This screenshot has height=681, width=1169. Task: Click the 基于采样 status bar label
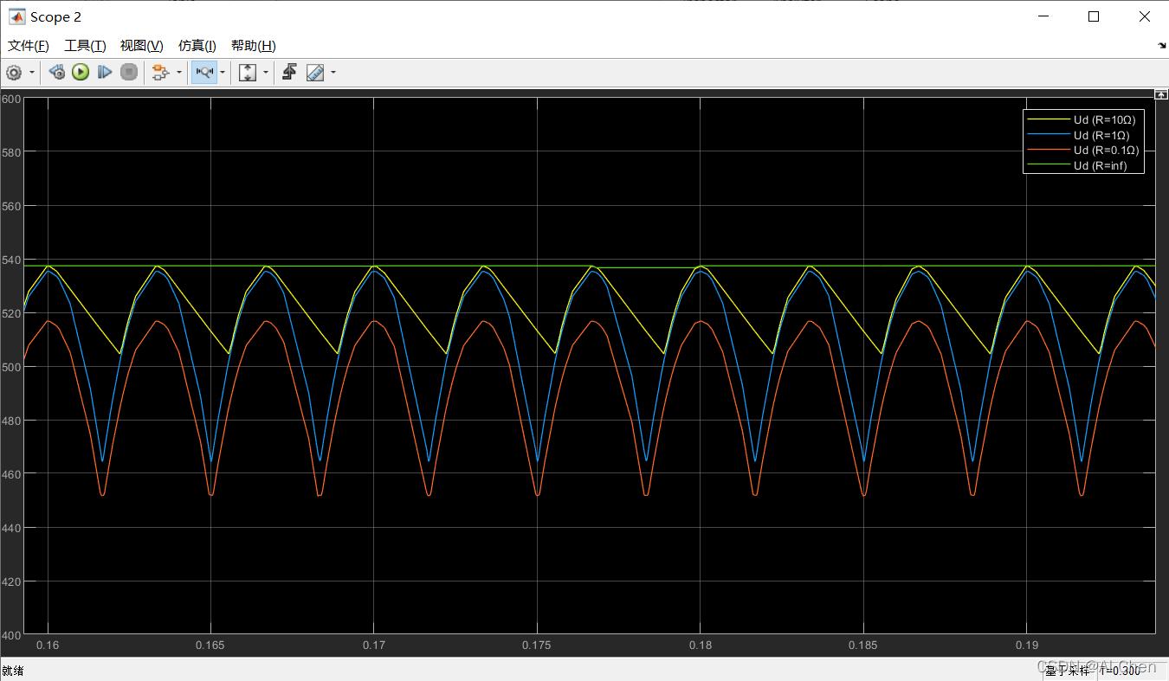[x=1067, y=670]
